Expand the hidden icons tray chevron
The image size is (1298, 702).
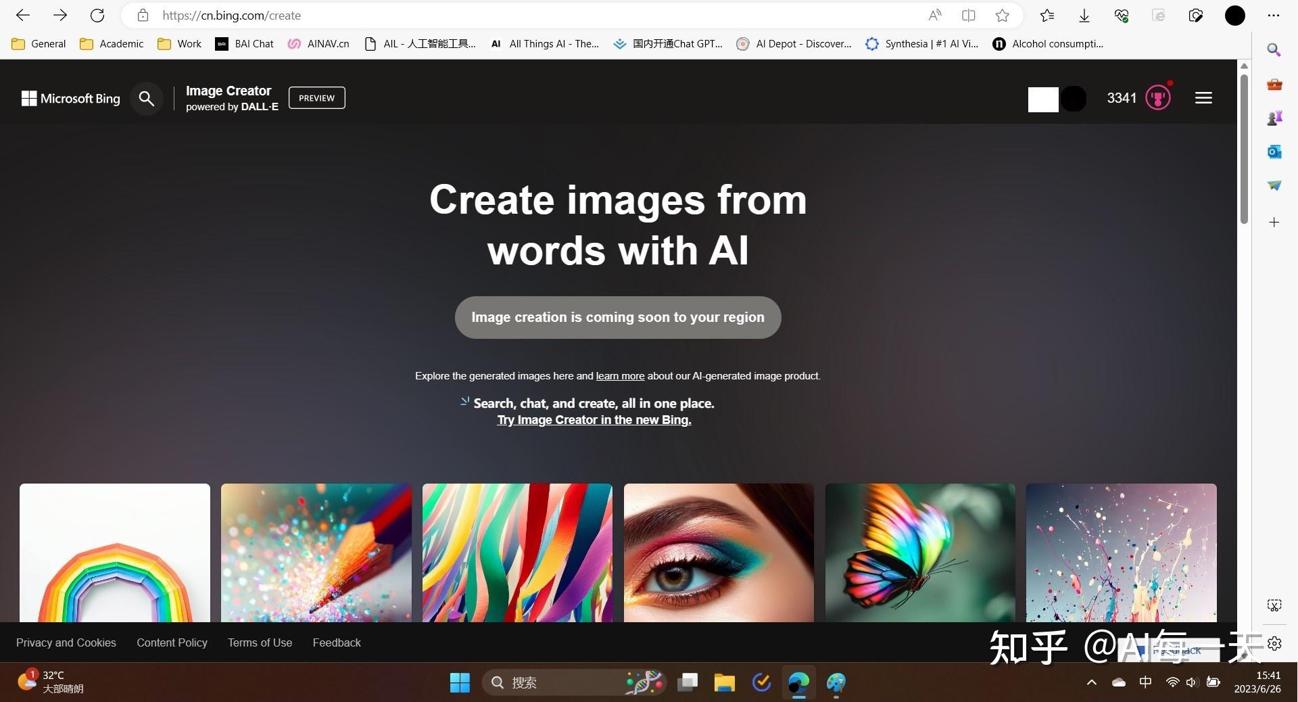(x=1091, y=683)
